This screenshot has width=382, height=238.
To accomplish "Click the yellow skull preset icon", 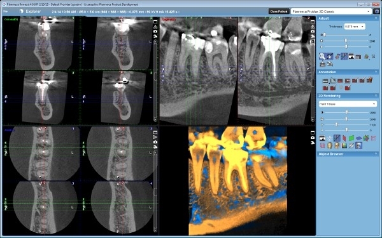I will (330, 145).
